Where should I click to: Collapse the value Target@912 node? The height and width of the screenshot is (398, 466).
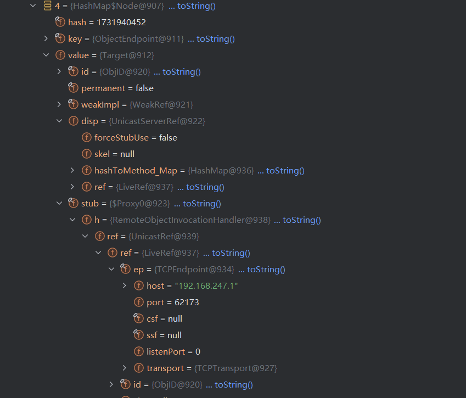[x=46, y=55]
